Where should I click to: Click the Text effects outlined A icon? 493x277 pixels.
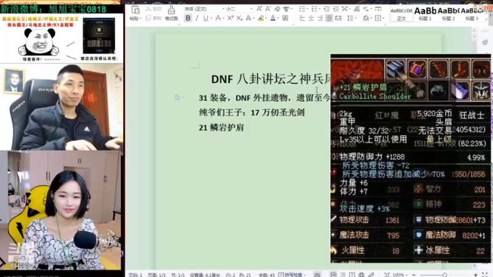coord(248,18)
